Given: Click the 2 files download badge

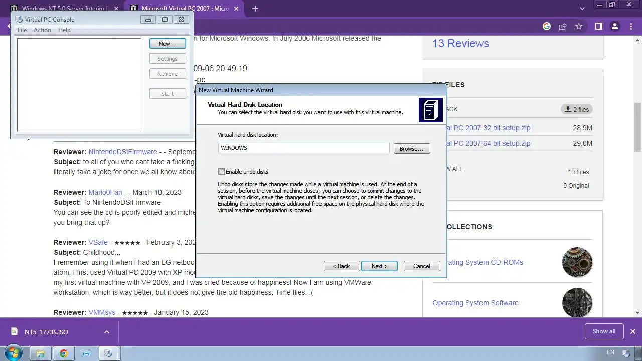Looking at the screenshot, I should (x=576, y=109).
